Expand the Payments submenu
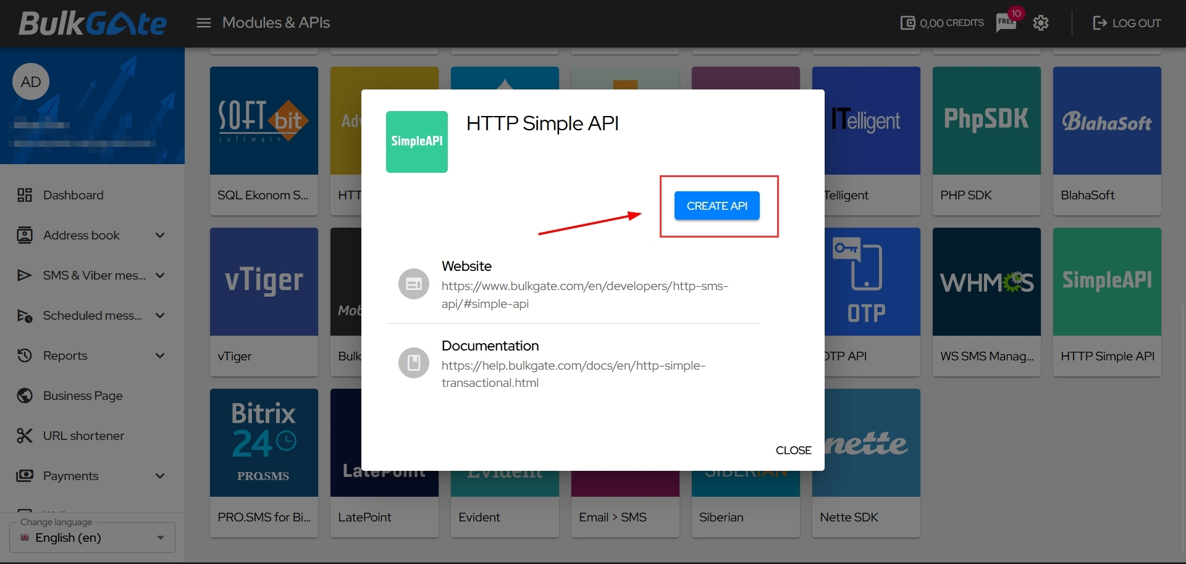1186x564 pixels. point(160,476)
